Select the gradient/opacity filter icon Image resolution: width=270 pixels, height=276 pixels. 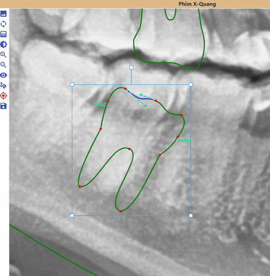point(3,34)
